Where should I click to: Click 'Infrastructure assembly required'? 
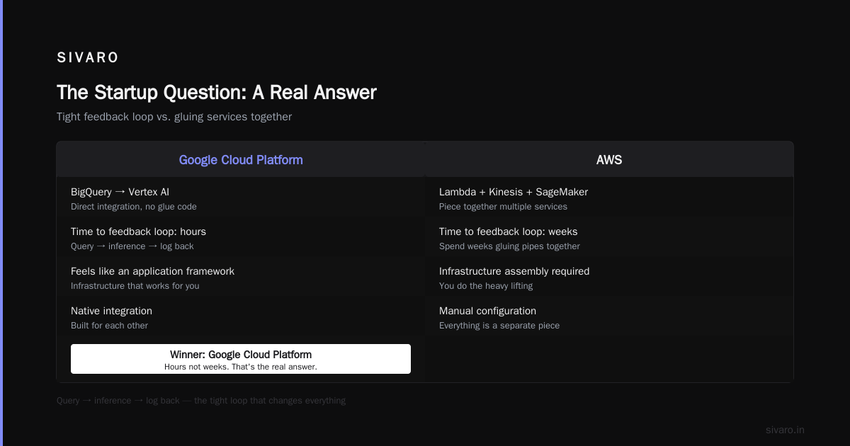tap(514, 271)
